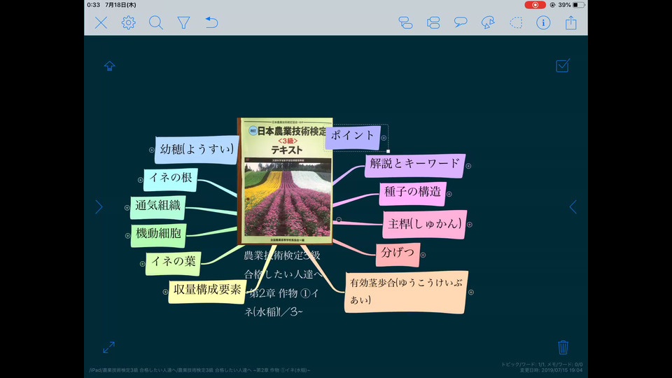
Task: Collapse the branch toggle beside the book image
Action: pyautogui.click(x=339, y=219)
